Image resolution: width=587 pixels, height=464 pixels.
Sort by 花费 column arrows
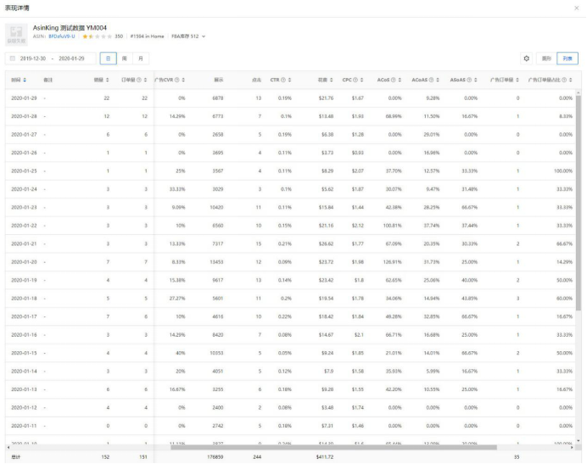click(333, 80)
